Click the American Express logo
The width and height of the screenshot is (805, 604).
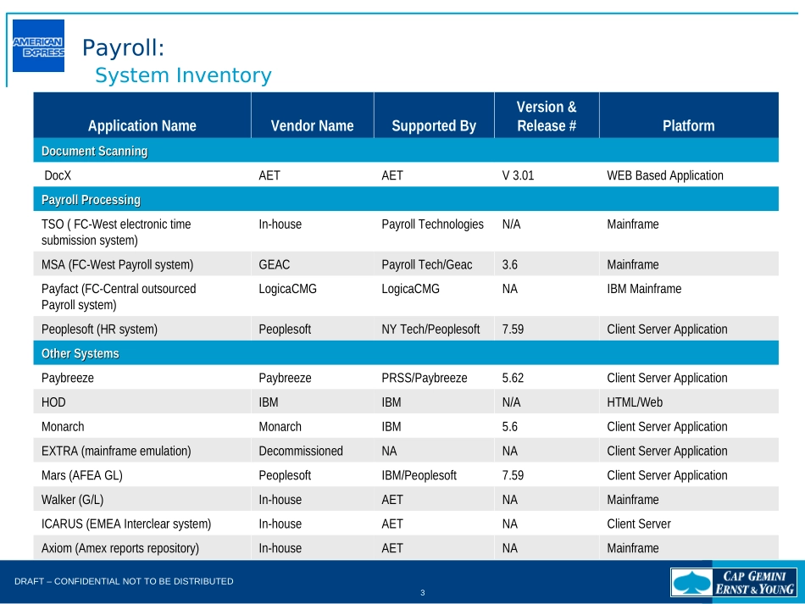point(38,46)
